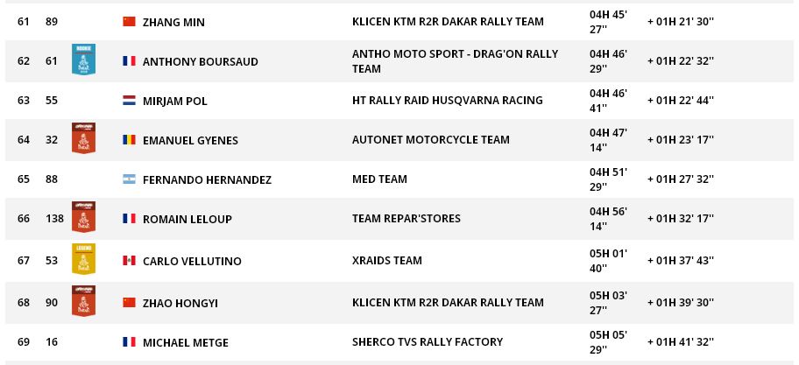
Task: Click the red badge next to Emanuel Gyenes
Action: tap(83, 138)
